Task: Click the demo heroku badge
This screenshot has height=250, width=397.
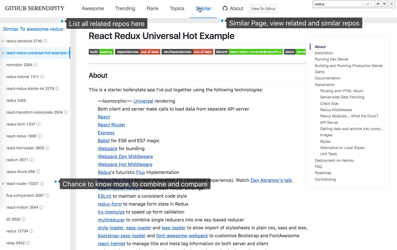Action: [x=295, y=52]
